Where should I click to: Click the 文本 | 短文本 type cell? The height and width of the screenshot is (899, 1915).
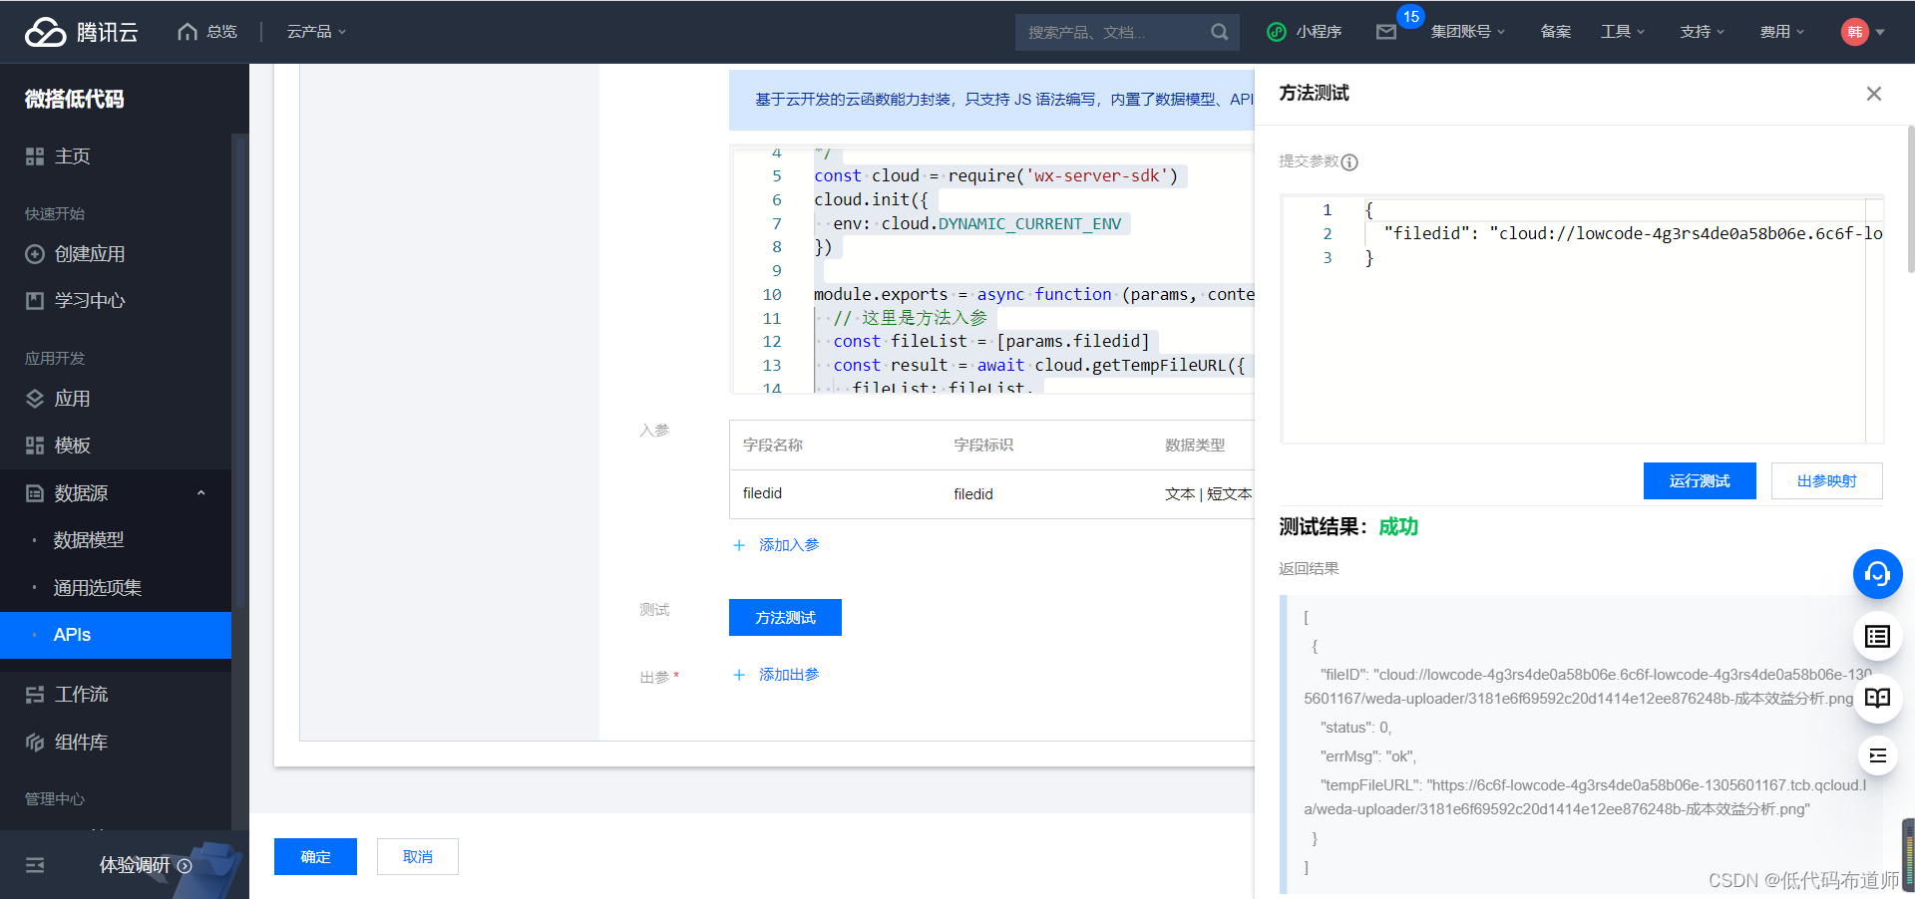click(x=1208, y=494)
